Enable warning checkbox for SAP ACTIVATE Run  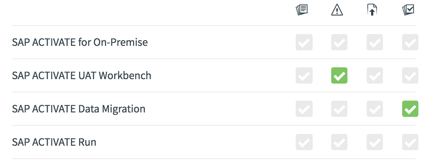[x=339, y=142]
